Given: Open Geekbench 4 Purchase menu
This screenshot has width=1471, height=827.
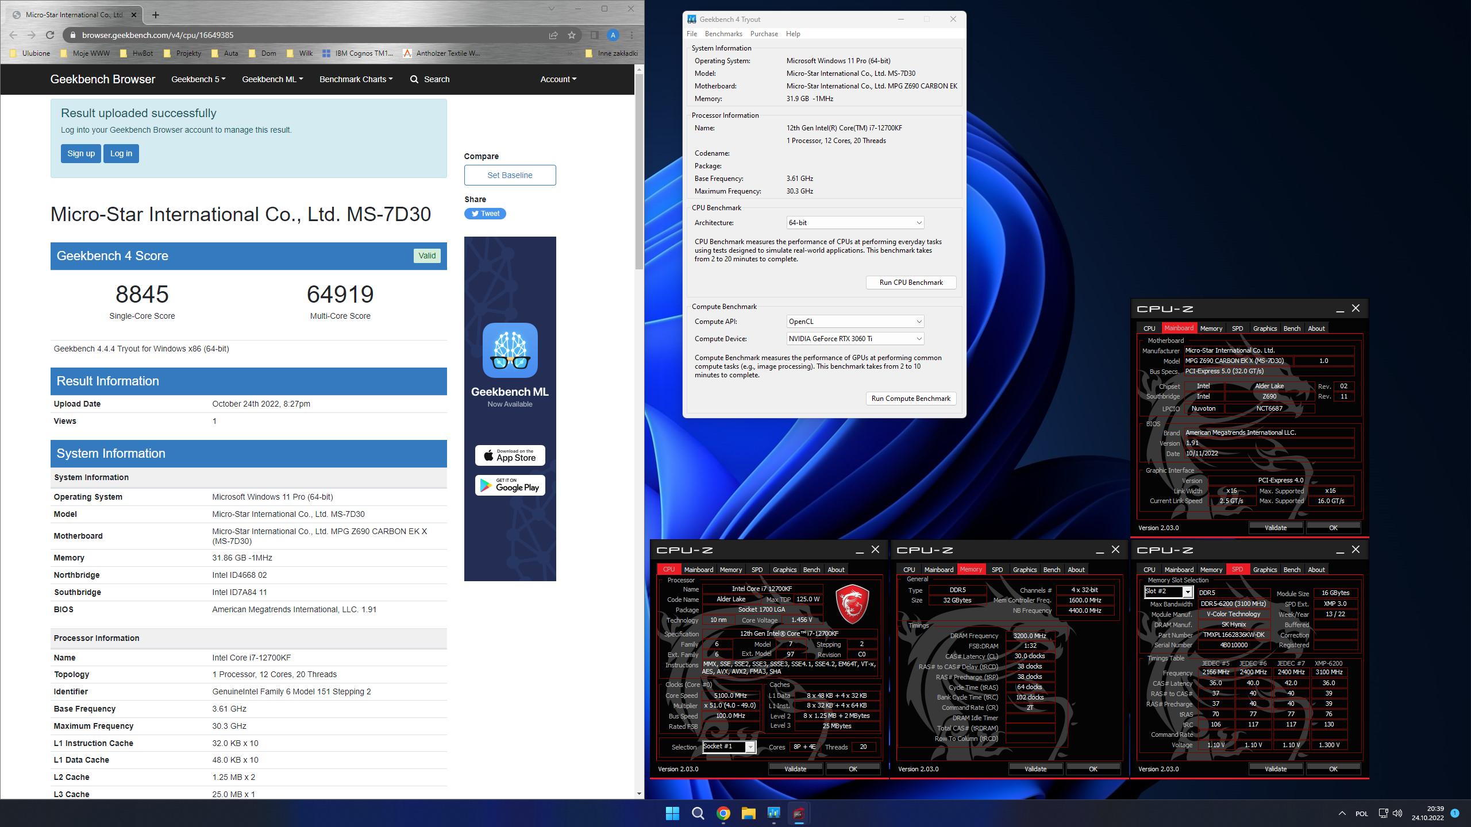Looking at the screenshot, I should click(764, 34).
